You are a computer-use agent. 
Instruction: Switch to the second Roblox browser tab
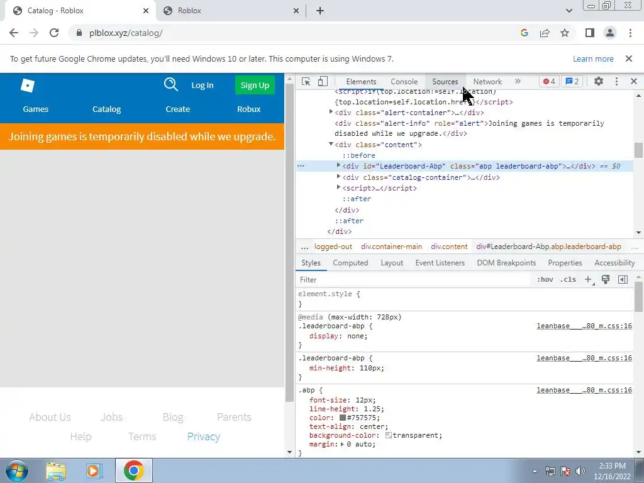(230, 11)
